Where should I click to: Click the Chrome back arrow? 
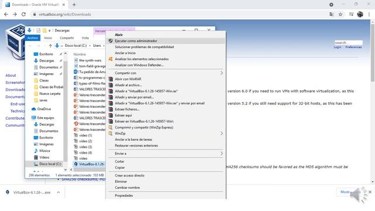(6, 14)
